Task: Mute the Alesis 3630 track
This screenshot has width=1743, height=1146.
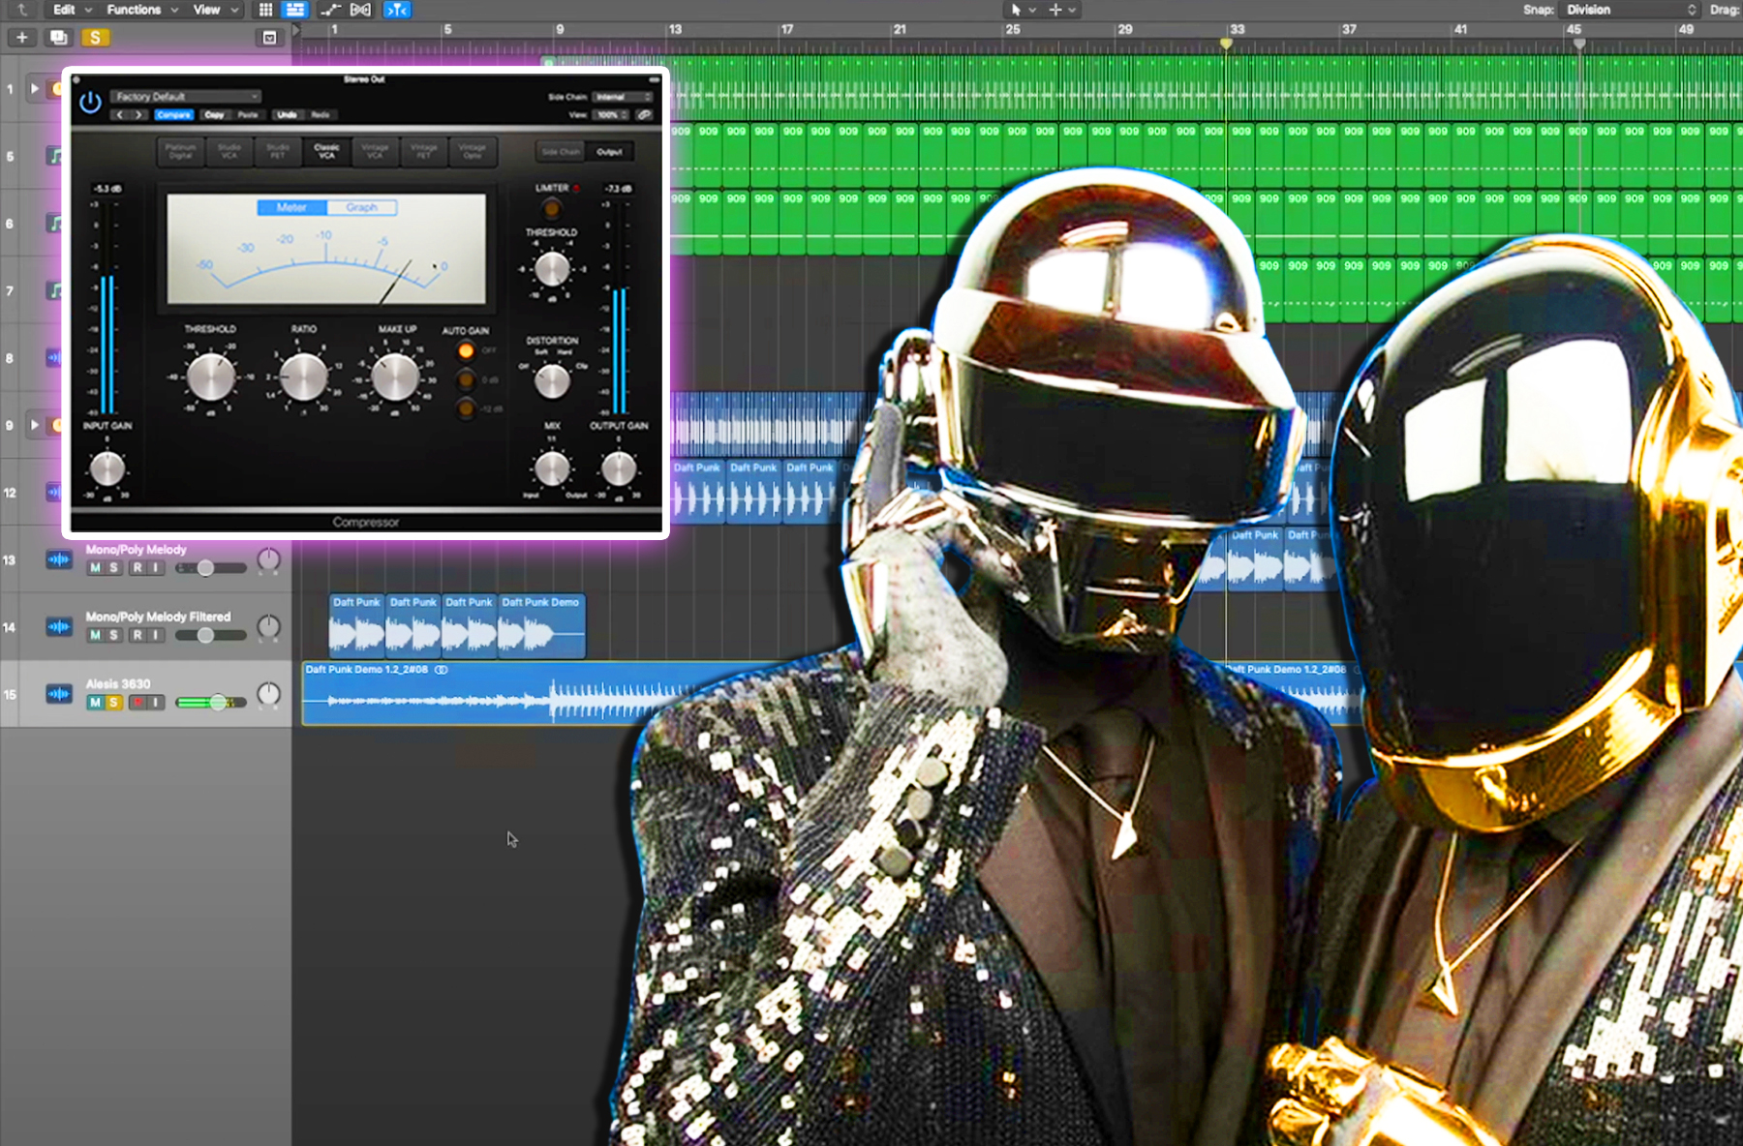Action: click(x=95, y=703)
